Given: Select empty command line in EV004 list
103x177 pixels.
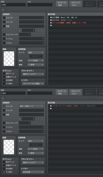Looking at the screenshot, I should coord(75,109).
